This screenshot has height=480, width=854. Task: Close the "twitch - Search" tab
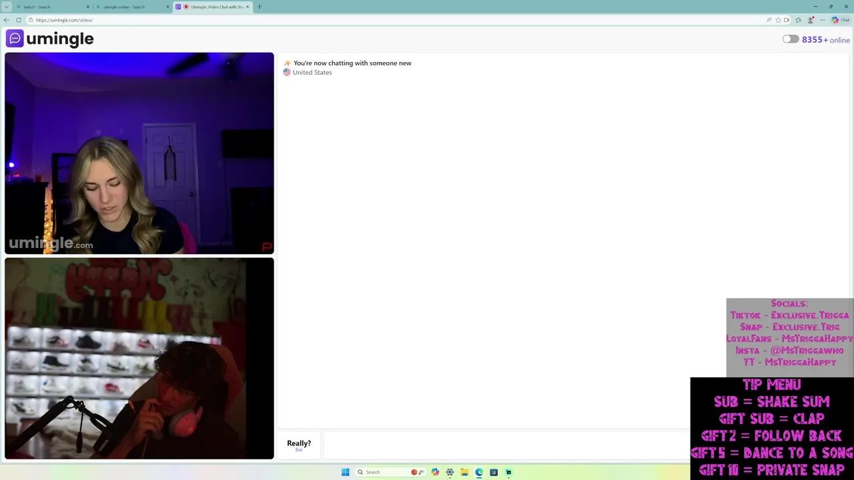click(87, 7)
